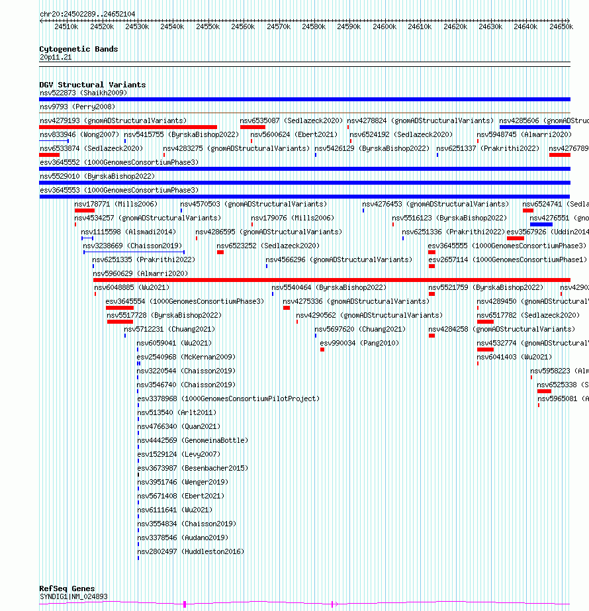Select nsv5948745 (Almarri2020) label
Image resolution: width=589 pixels, height=611 pixels.
click(524, 134)
